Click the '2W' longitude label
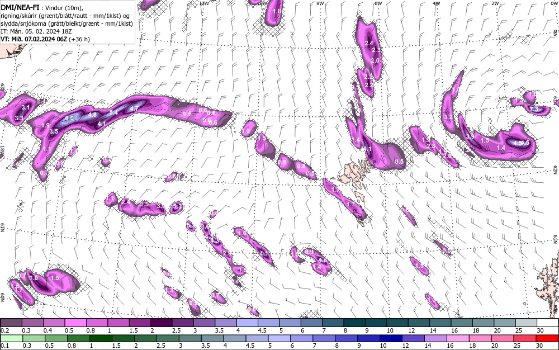 (495, 3)
